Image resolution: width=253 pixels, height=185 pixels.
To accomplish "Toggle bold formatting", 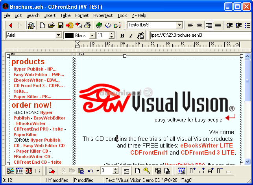I will point(122,36).
